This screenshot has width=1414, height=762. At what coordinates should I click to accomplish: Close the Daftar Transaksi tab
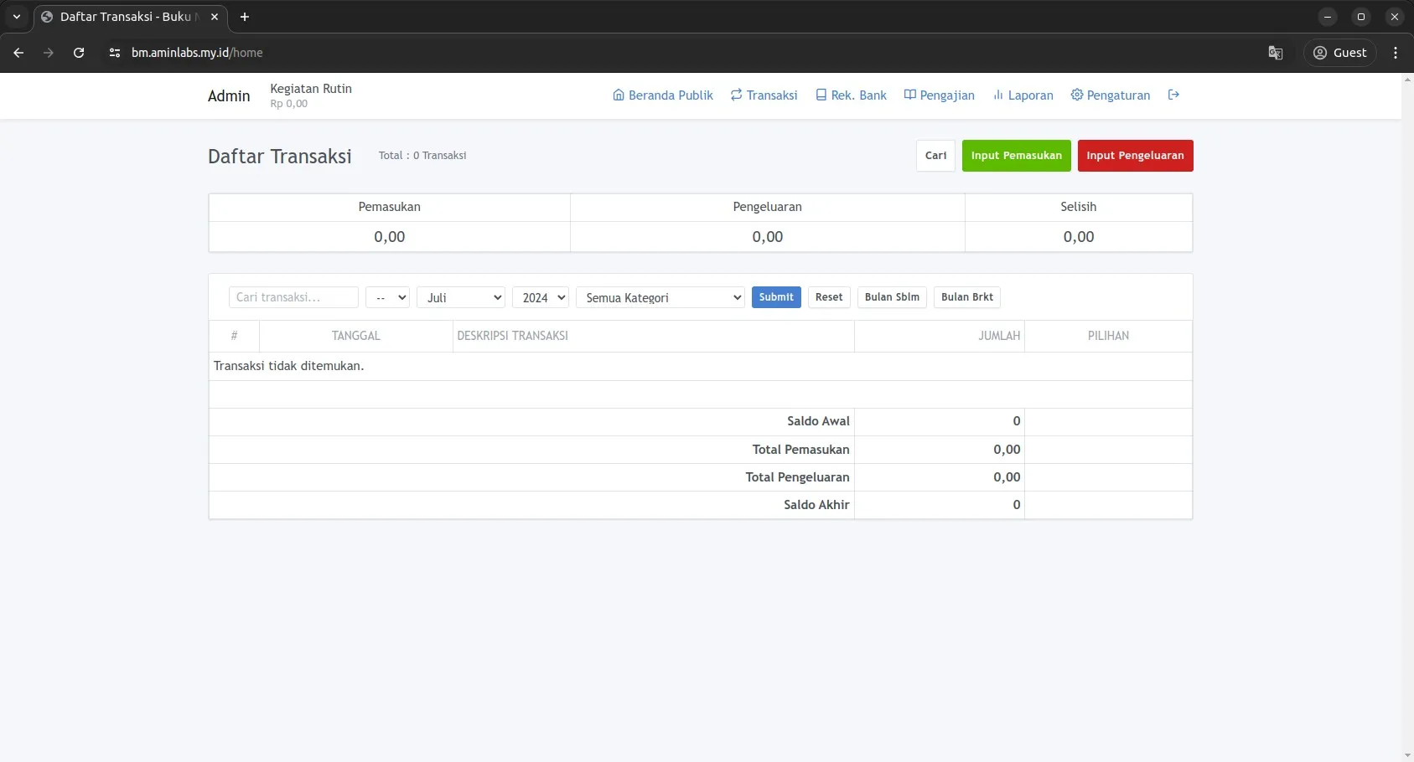point(215,17)
